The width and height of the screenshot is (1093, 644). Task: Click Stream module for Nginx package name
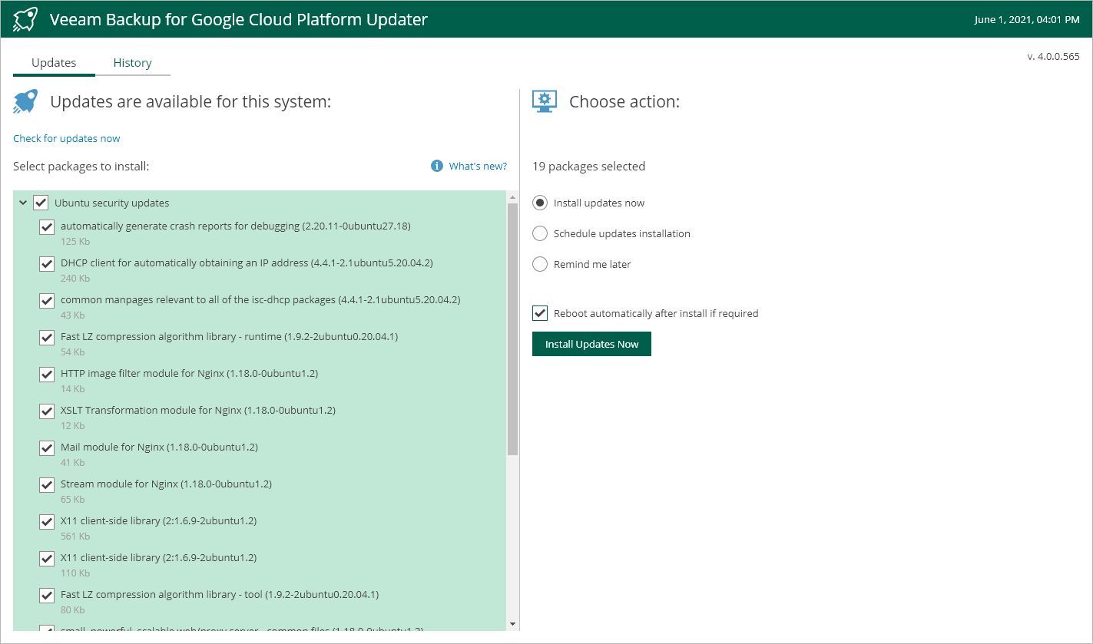[166, 484]
